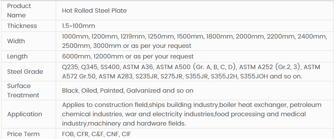334x139 pixels.
Task: Click the 2500mm, 3000mm width line
Action: click(x=127, y=46)
